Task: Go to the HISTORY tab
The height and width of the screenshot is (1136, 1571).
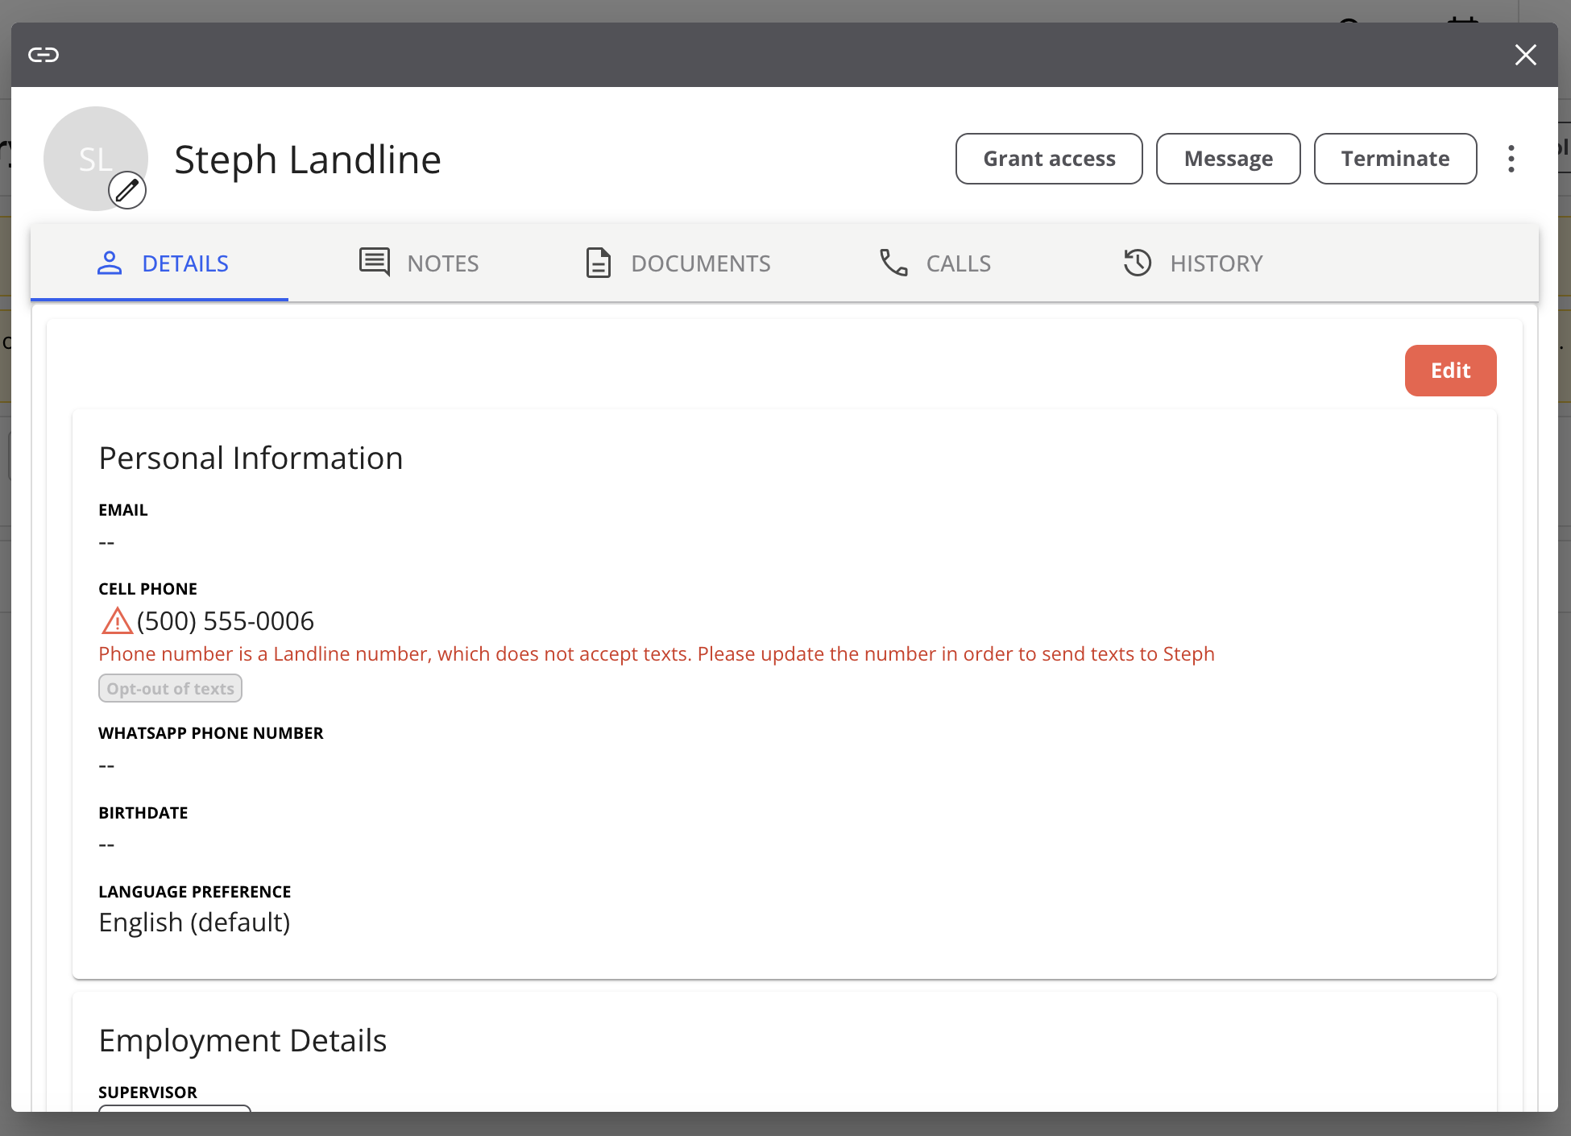Action: 1216,263
